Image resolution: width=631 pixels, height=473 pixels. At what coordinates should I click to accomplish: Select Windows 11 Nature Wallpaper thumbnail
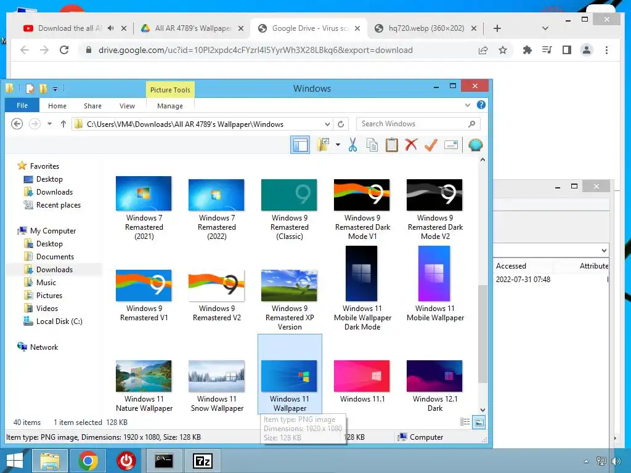click(x=144, y=376)
